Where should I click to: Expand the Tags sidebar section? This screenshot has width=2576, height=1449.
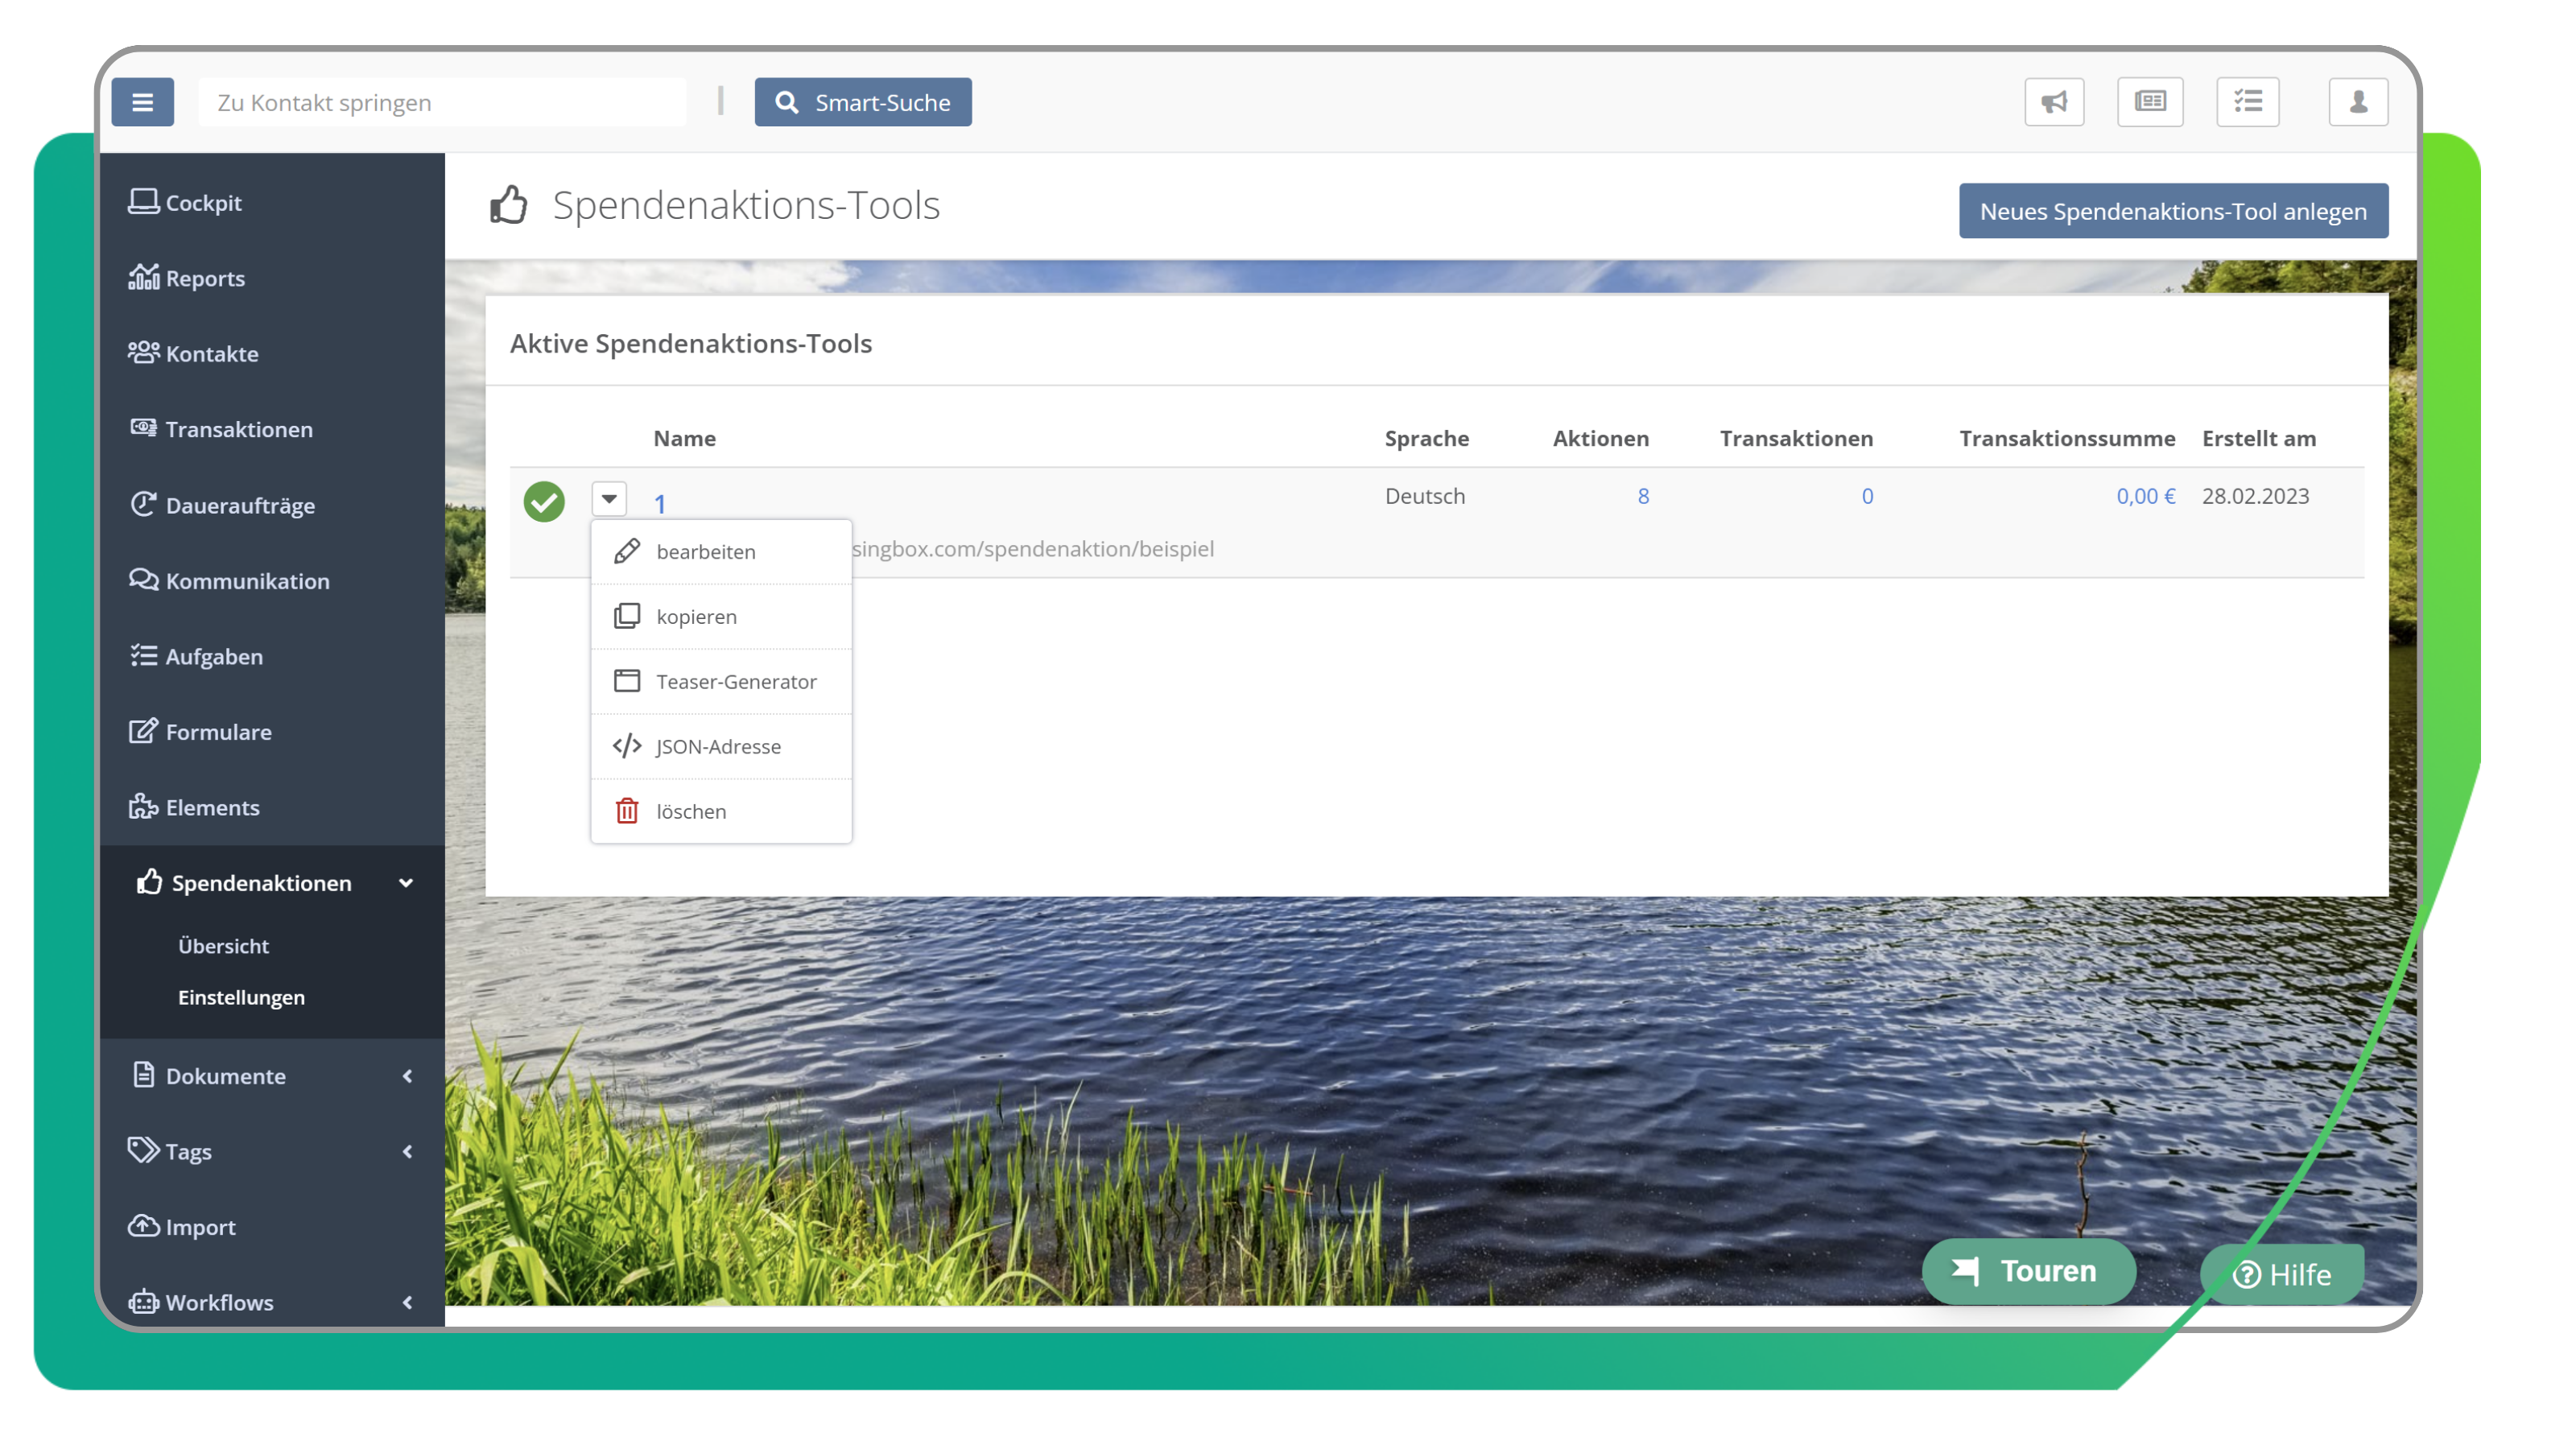point(407,1151)
